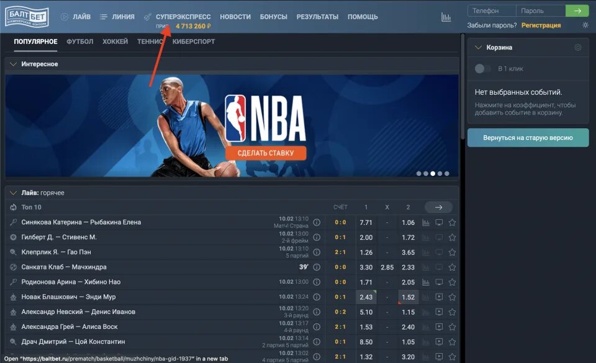
Task: Select odds 1.52 for Энди Мур
Action: tap(409, 297)
